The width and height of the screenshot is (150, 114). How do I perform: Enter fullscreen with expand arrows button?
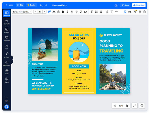coord(134,106)
